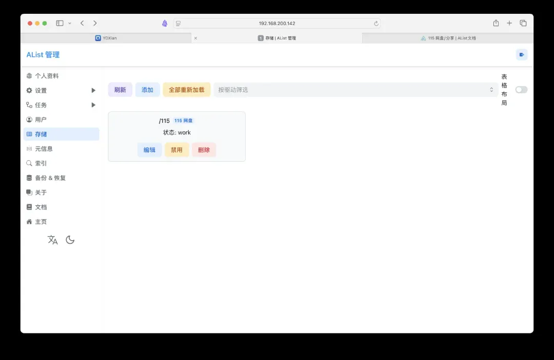Expand the 任务 tasks submenu arrow

[x=93, y=105]
